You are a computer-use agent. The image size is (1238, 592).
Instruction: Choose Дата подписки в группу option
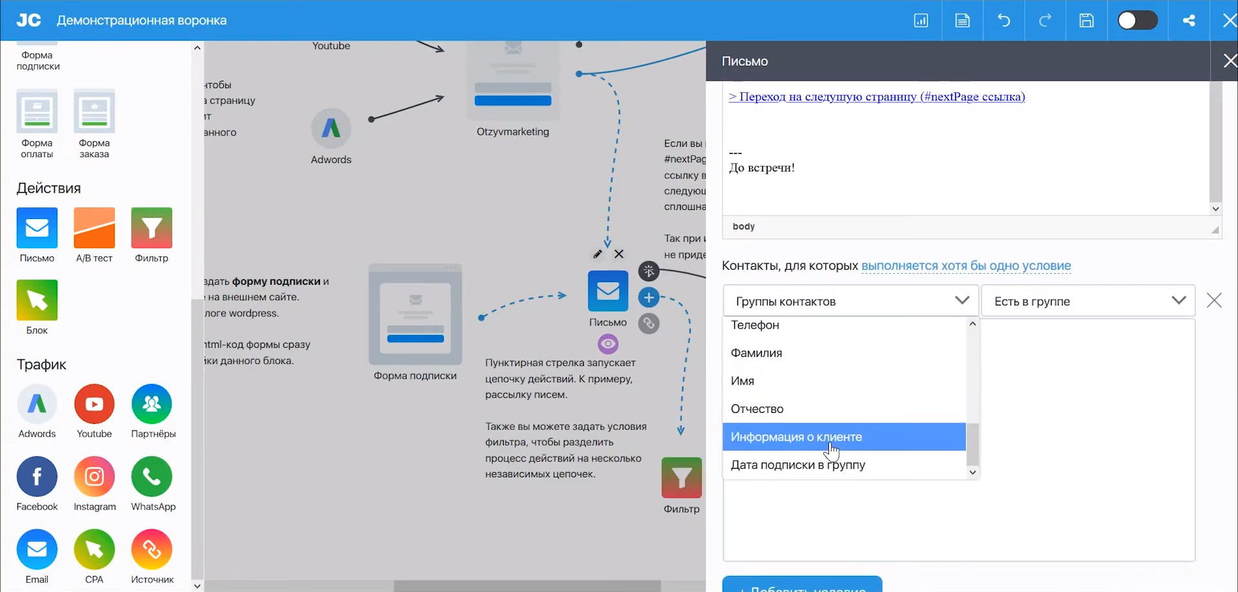(844, 465)
